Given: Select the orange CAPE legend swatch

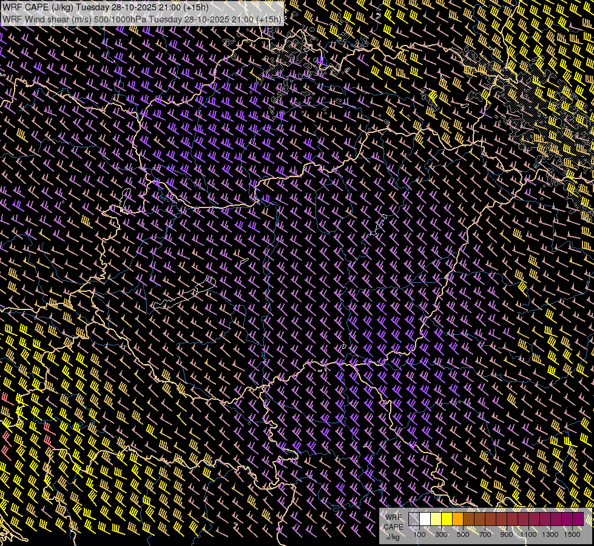Looking at the screenshot, I should 458,519.
